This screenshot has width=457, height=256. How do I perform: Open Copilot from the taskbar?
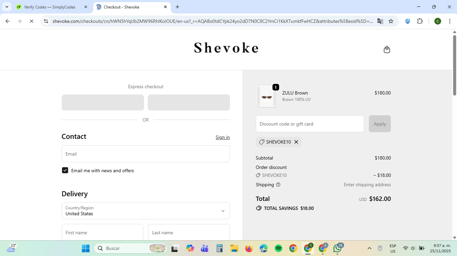click(190, 248)
